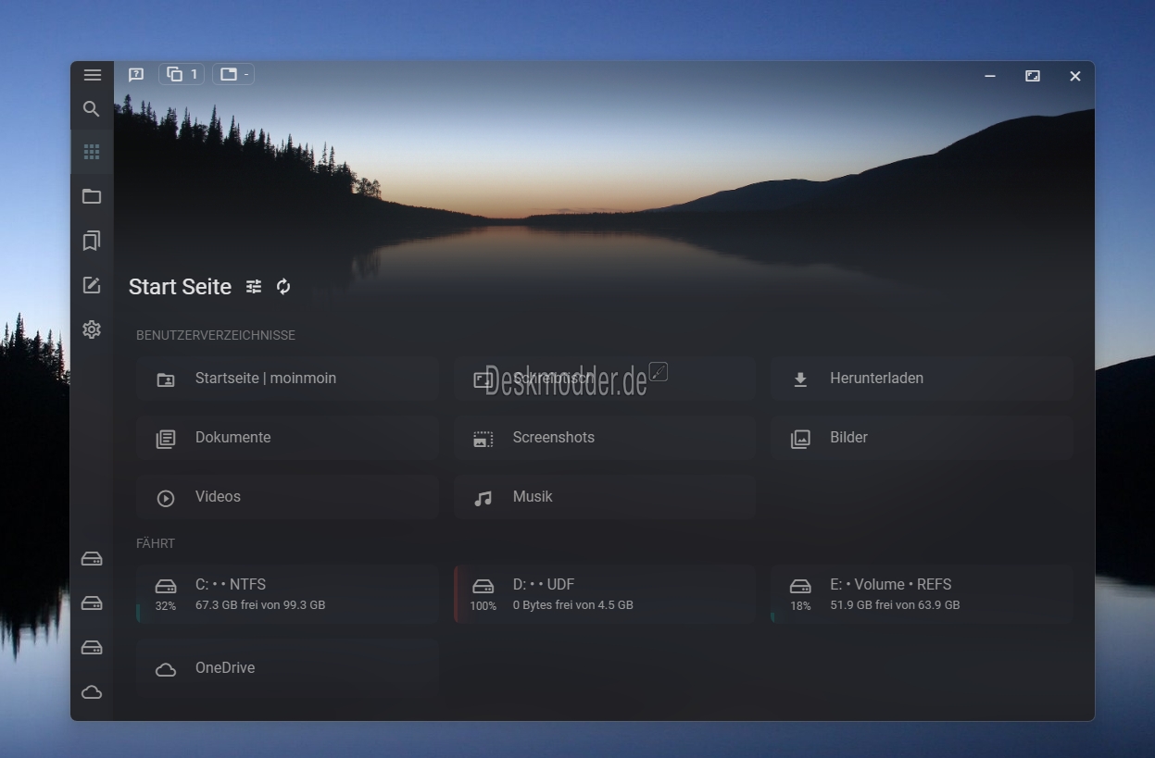This screenshot has height=758, width=1155.
Task: Open the Dokumente directory card
Action: [287, 438]
